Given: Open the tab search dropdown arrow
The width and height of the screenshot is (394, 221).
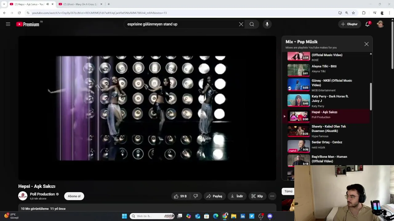Looking at the screenshot, I should click(x=4, y=4).
